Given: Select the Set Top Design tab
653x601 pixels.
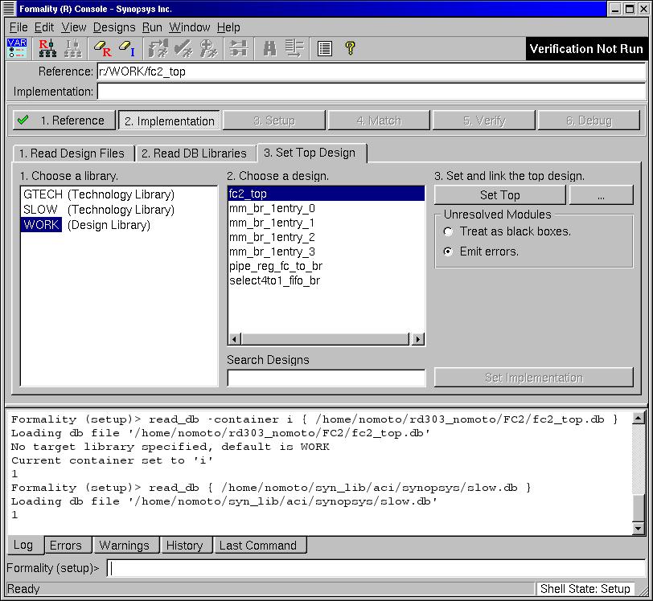Looking at the screenshot, I should (x=310, y=153).
